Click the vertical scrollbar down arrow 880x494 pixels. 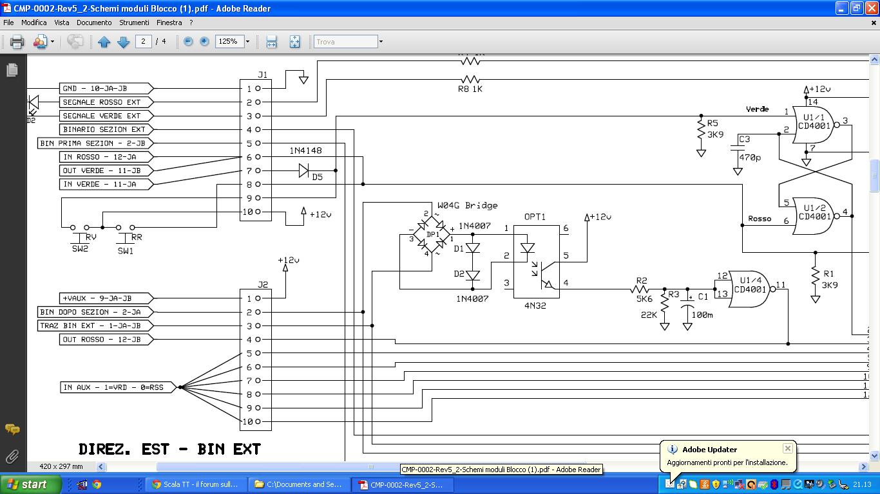[874, 456]
